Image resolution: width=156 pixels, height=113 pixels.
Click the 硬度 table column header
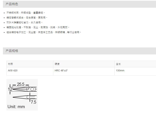coord(84,64)
